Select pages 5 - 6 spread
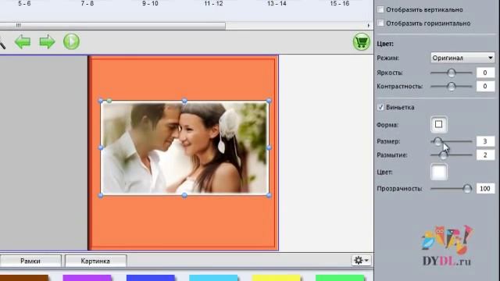The image size is (500, 281). click(24, 3)
